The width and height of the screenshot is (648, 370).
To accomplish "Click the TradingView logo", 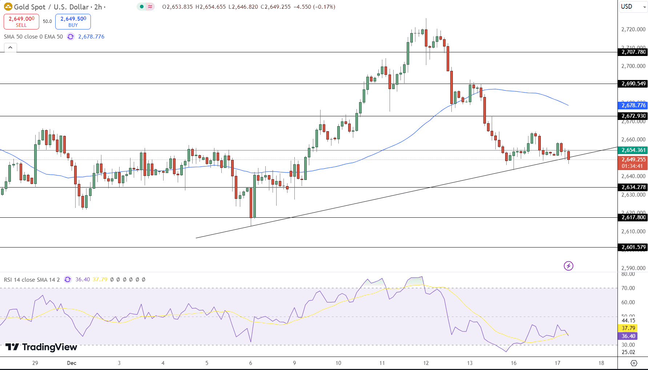I will coord(41,347).
